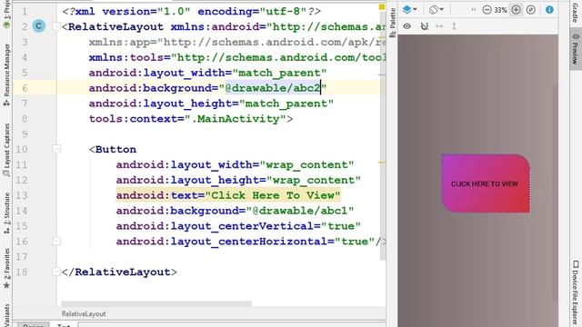Click the CLICK HERE TO VIEW preview button

[x=486, y=183]
